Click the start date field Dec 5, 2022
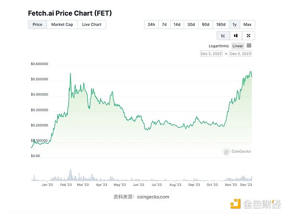The height and width of the screenshot is (214, 286). click(212, 54)
